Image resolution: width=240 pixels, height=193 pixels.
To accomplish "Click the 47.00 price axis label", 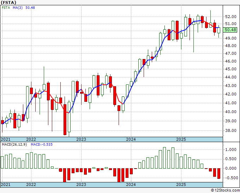I will [x=231, y=53].
